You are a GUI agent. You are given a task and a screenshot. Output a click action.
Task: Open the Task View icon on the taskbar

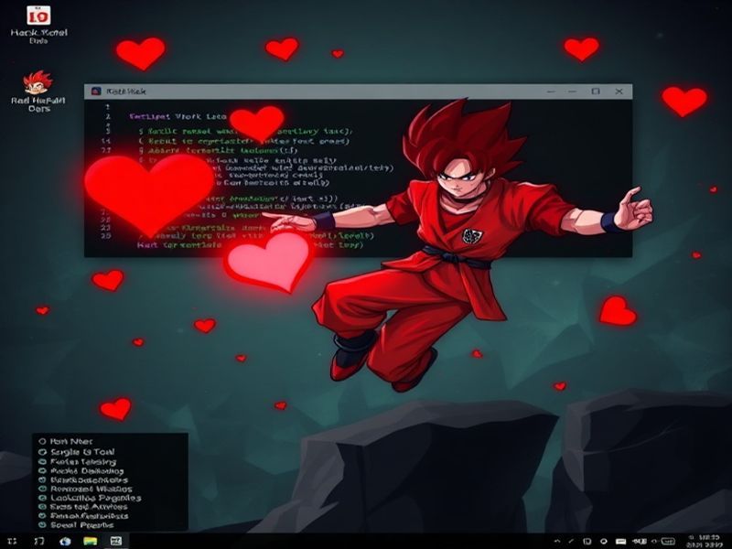39,541
